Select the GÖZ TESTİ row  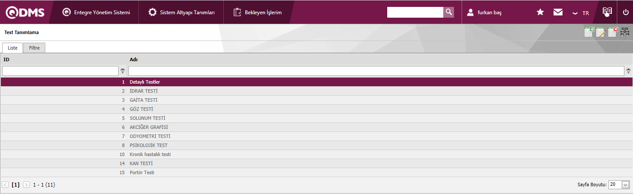click(x=316, y=109)
